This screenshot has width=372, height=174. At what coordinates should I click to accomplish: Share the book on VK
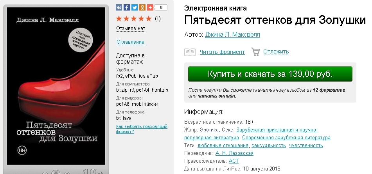click(119, 7)
